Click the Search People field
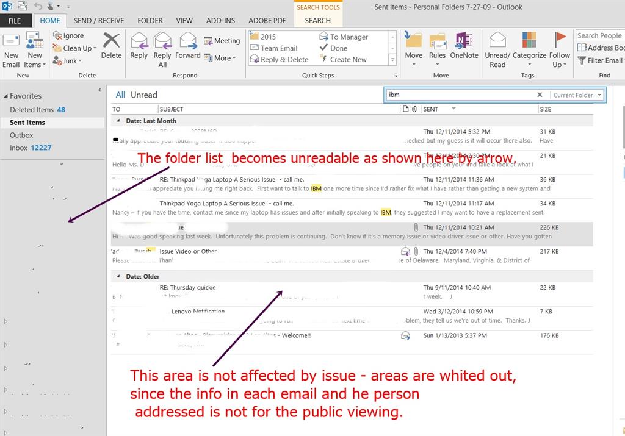 [600, 35]
